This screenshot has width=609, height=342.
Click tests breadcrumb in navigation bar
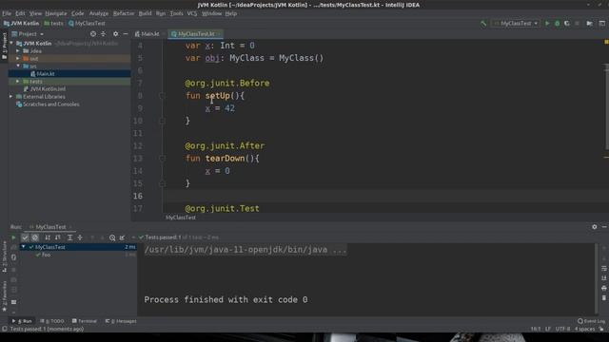click(x=53, y=23)
